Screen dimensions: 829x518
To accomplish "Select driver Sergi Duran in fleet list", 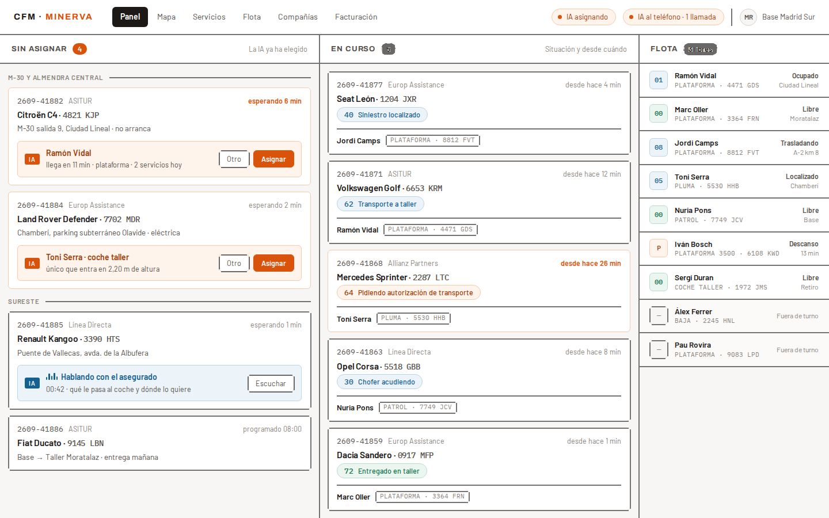I will 734,282.
